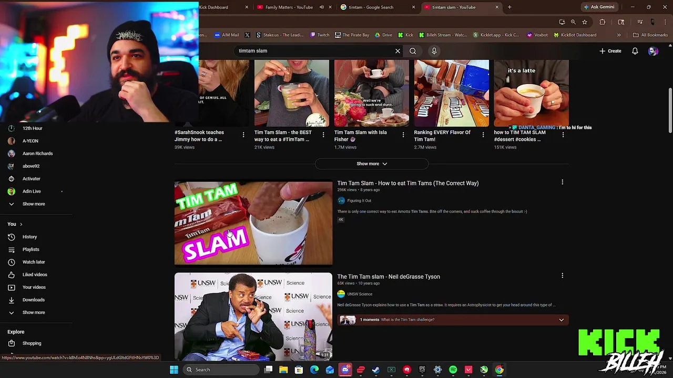Open the UNSW Science channel
Screen dimensions: 673x378
click(x=360, y=294)
